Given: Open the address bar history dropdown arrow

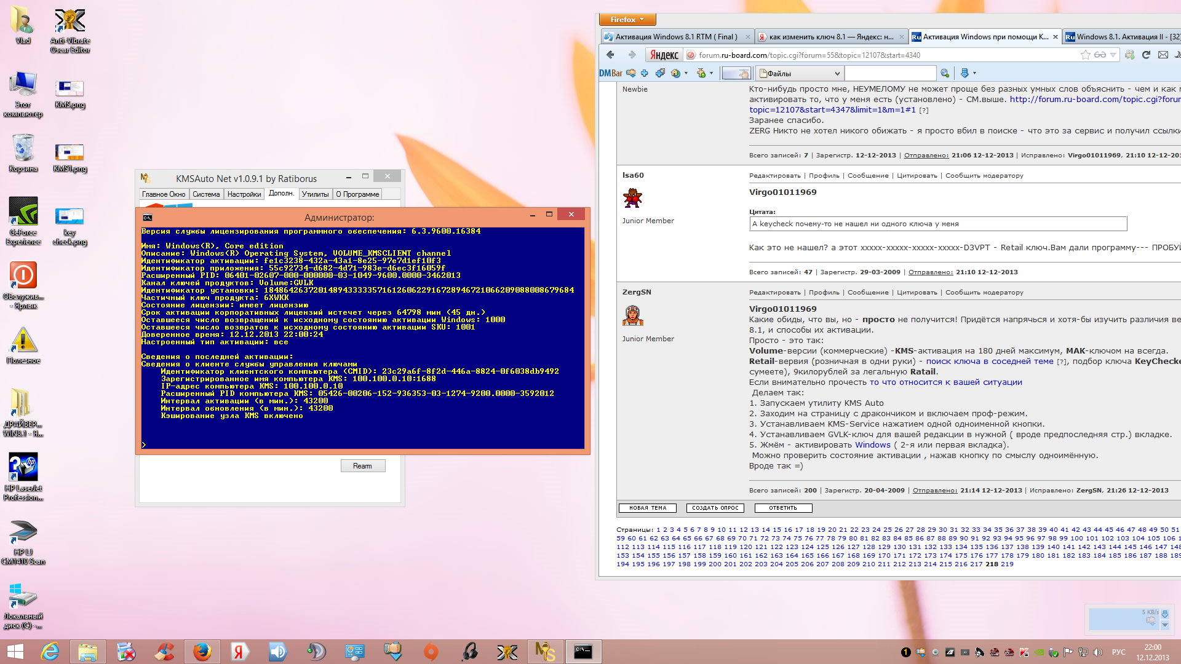Looking at the screenshot, I should coord(1113,55).
